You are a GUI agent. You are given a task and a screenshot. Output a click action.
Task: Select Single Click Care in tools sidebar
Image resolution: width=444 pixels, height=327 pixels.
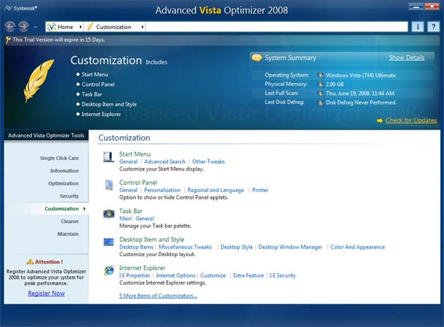tap(59, 158)
